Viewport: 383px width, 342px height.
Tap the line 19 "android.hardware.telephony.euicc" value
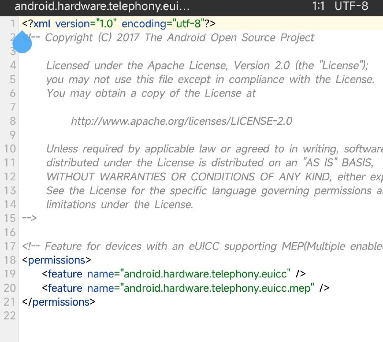click(x=206, y=274)
